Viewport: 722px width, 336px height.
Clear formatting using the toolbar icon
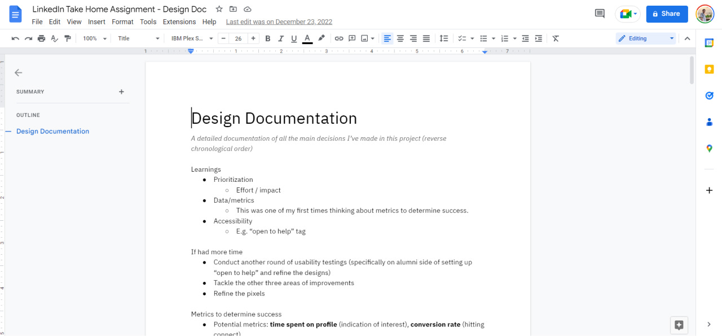click(556, 38)
